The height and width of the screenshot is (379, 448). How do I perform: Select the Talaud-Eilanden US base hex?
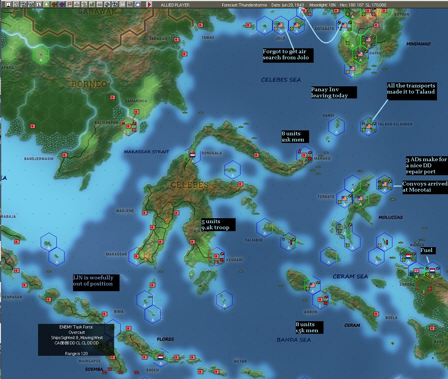point(368,127)
